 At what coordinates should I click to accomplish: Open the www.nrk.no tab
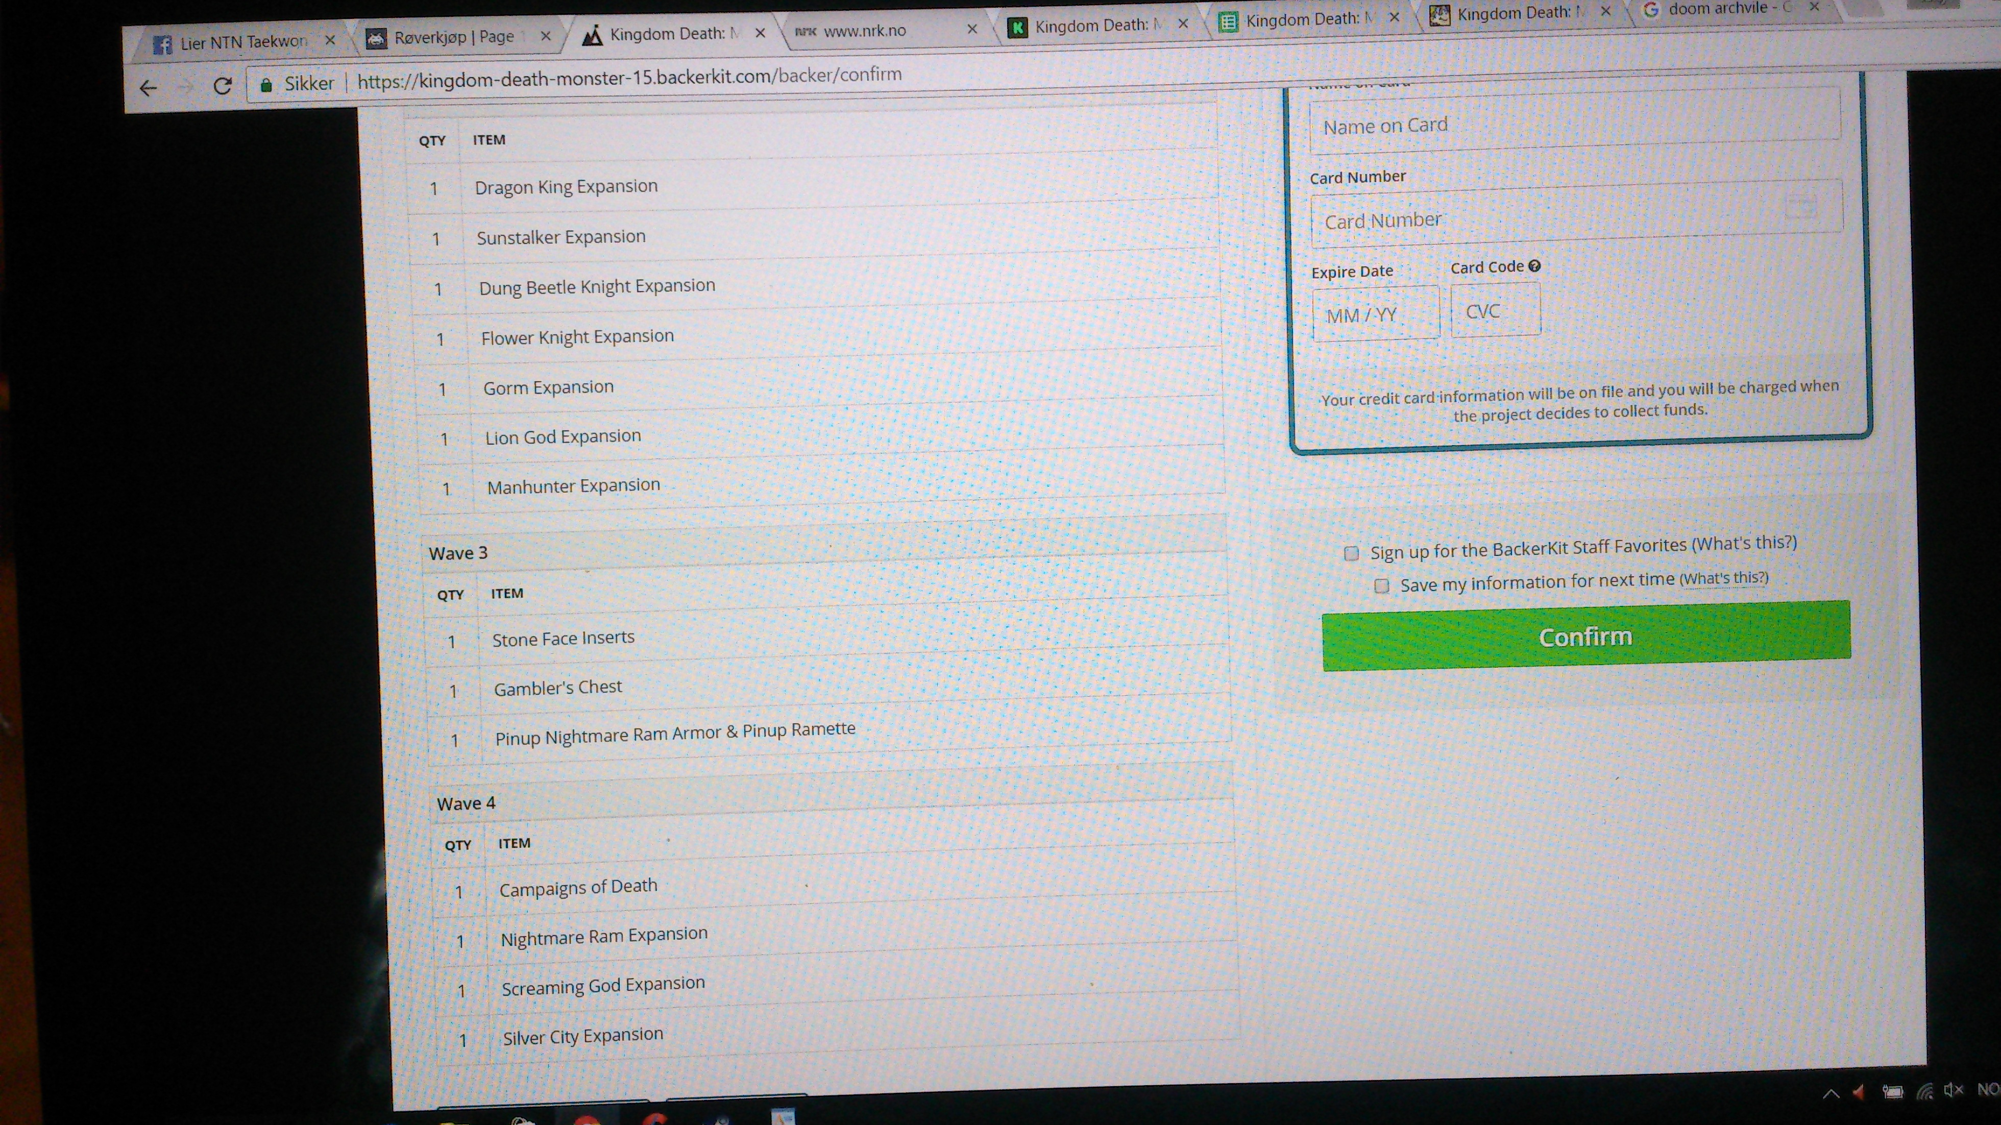pos(886,31)
